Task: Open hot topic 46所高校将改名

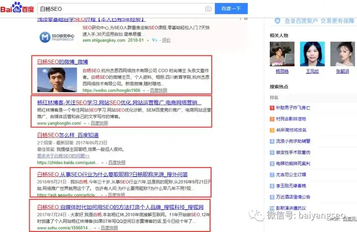Action: point(291,130)
